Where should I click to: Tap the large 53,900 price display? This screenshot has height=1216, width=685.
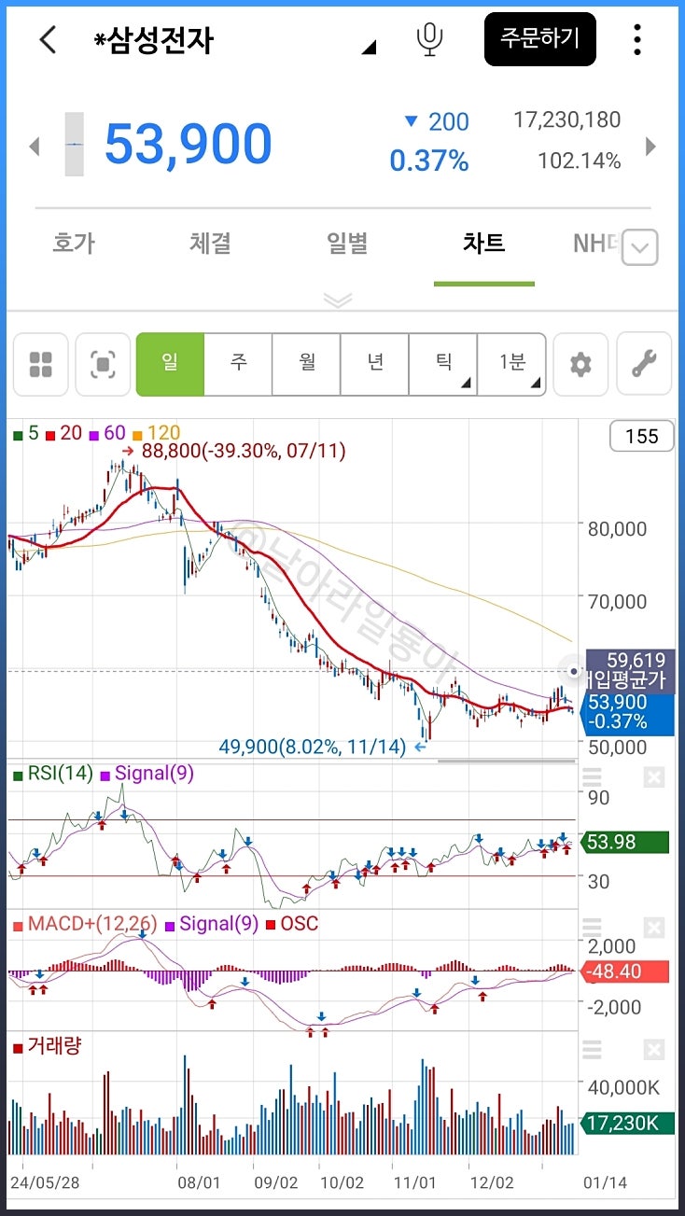(x=188, y=145)
